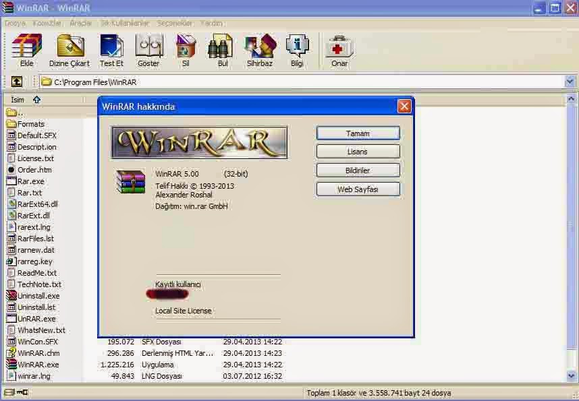Screen dimensions: 579x401
Task: Select Descript.ion file
Action: pyautogui.click(x=32, y=147)
